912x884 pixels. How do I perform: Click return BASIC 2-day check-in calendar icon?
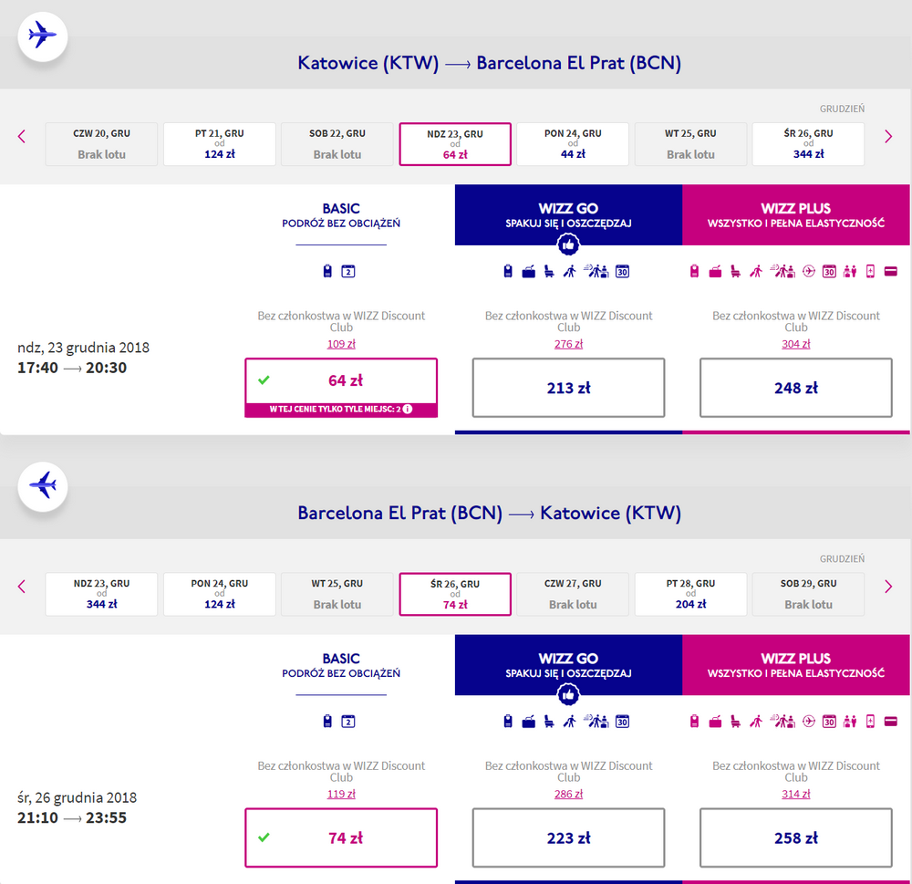(347, 722)
